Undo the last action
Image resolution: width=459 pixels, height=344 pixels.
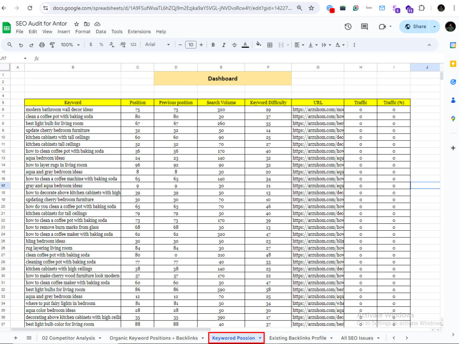point(21,45)
